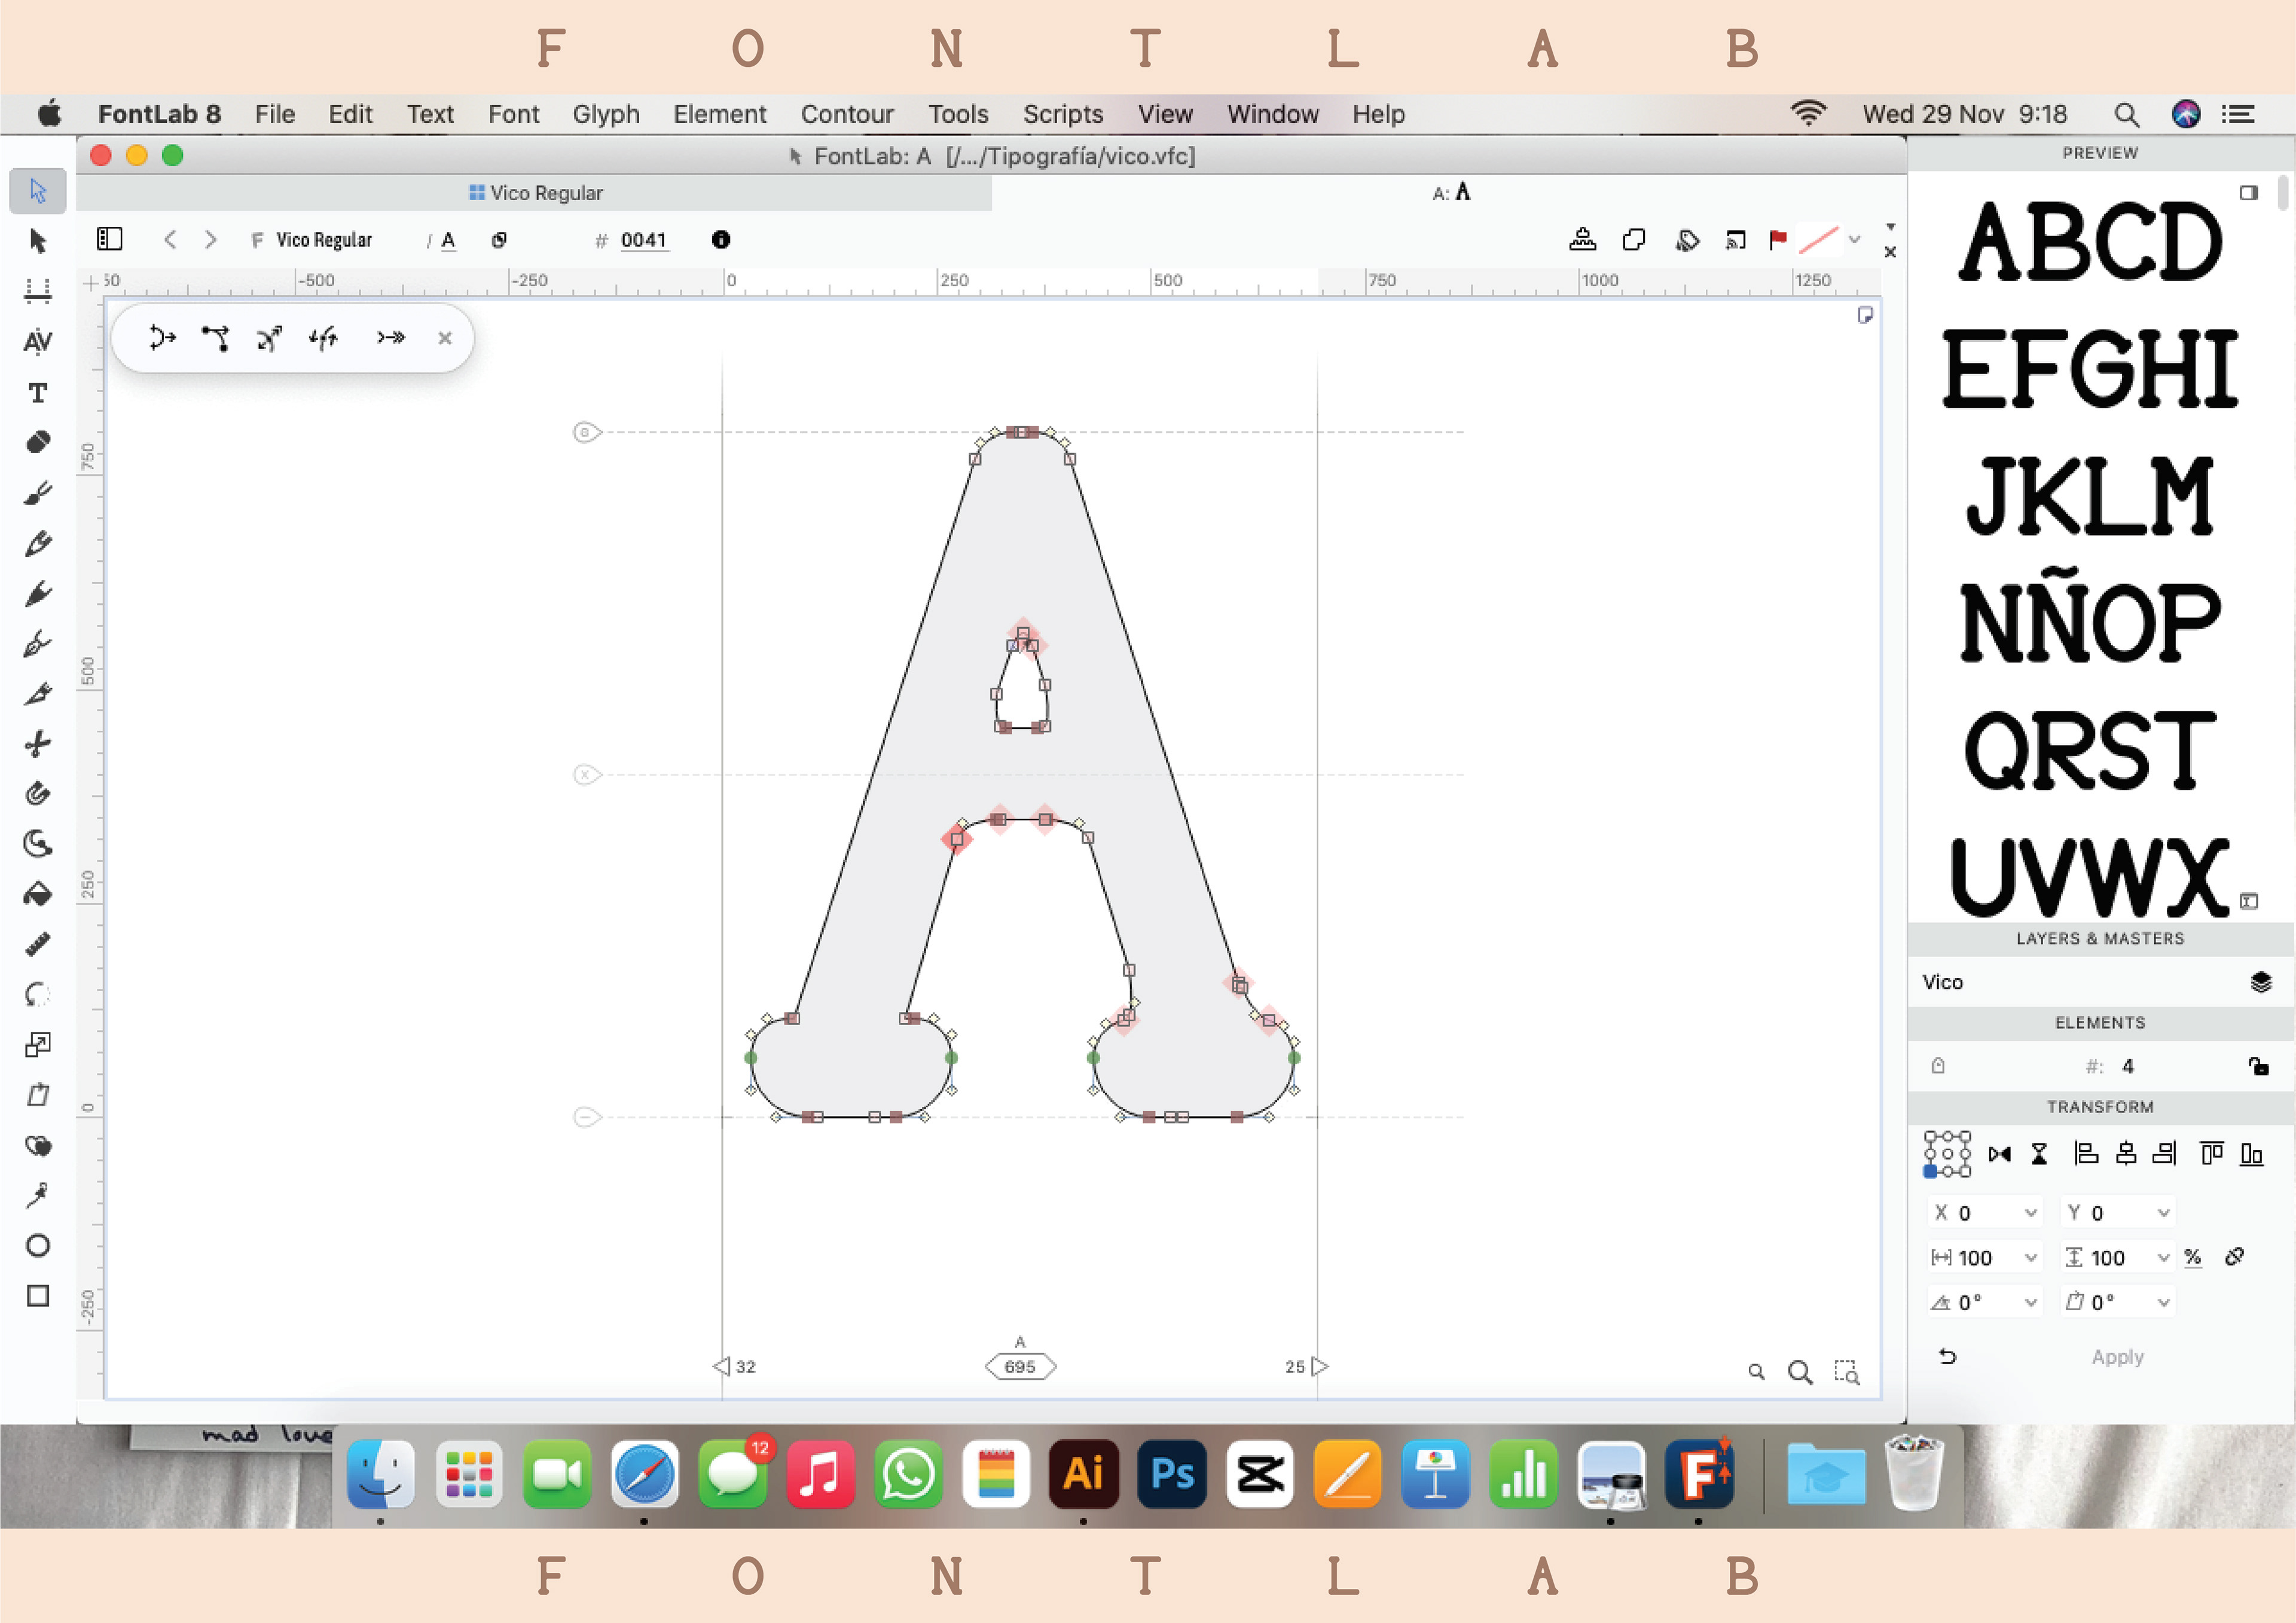Click flip horizontal icon in Transform

pos(1999,1155)
